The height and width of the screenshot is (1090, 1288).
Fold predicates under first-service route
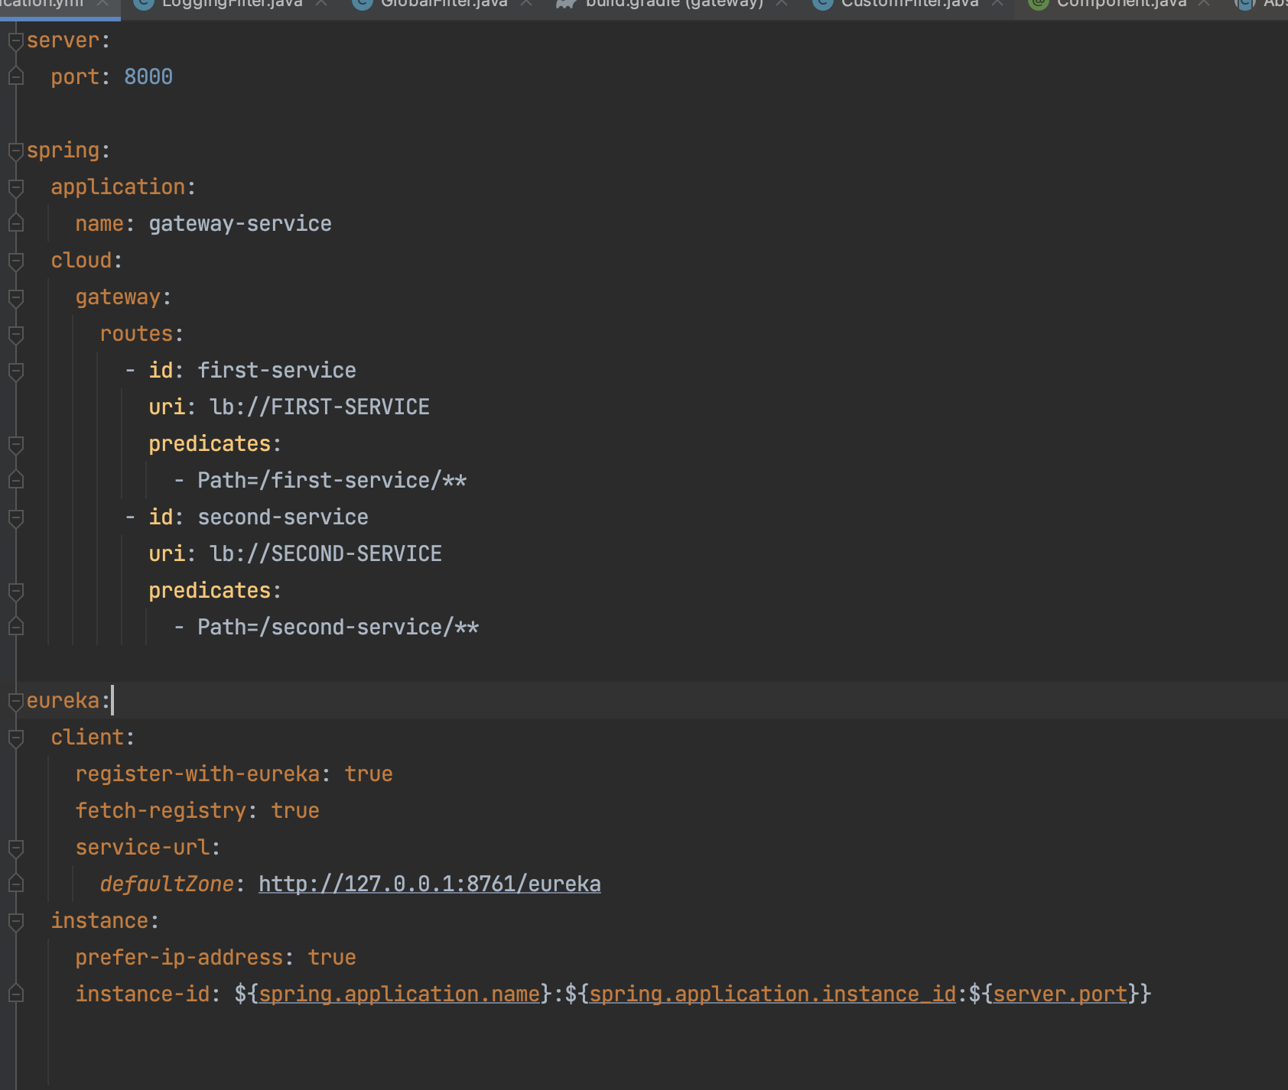pos(15,444)
